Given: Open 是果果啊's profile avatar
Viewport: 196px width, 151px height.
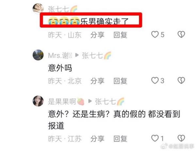Looking at the screenshot, I should (x=38, y=101).
